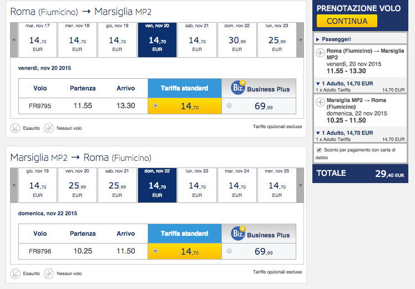Collapse outbound '1 Adulto, 14,70 EUR' details
Image resolution: width=415 pixels, height=289 pixels.
click(317, 83)
